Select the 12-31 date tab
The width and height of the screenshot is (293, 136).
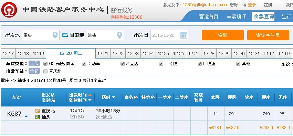[x=254, y=54]
